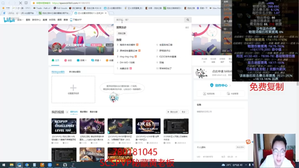Viewport: 299px width, 168px height.
Task: Open hot search DH-MO-1攻略
Action: [127, 62]
